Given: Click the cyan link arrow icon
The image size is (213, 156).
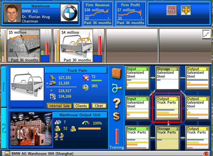Looking at the screenshot, I should [x=117, y=88].
